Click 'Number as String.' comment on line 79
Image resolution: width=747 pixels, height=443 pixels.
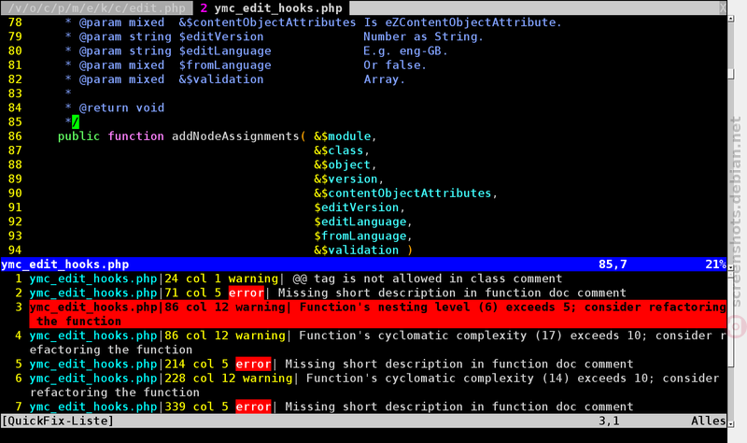[x=424, y=36]
